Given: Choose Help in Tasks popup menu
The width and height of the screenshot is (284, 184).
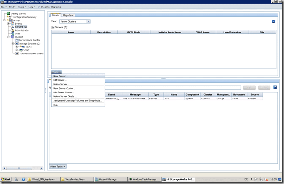Looking at the screenshot, I should coord(78,105).
